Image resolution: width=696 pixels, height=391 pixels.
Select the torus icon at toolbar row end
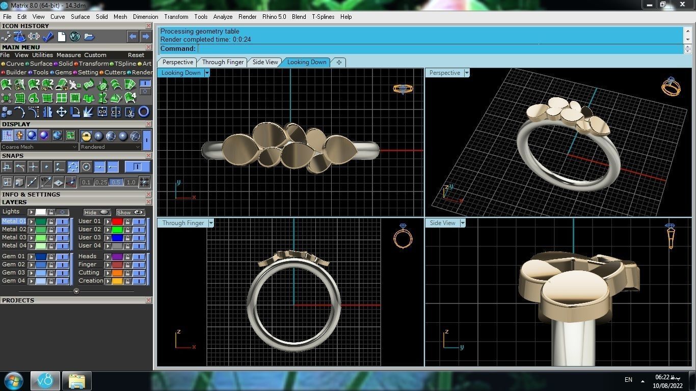[144, 112]
